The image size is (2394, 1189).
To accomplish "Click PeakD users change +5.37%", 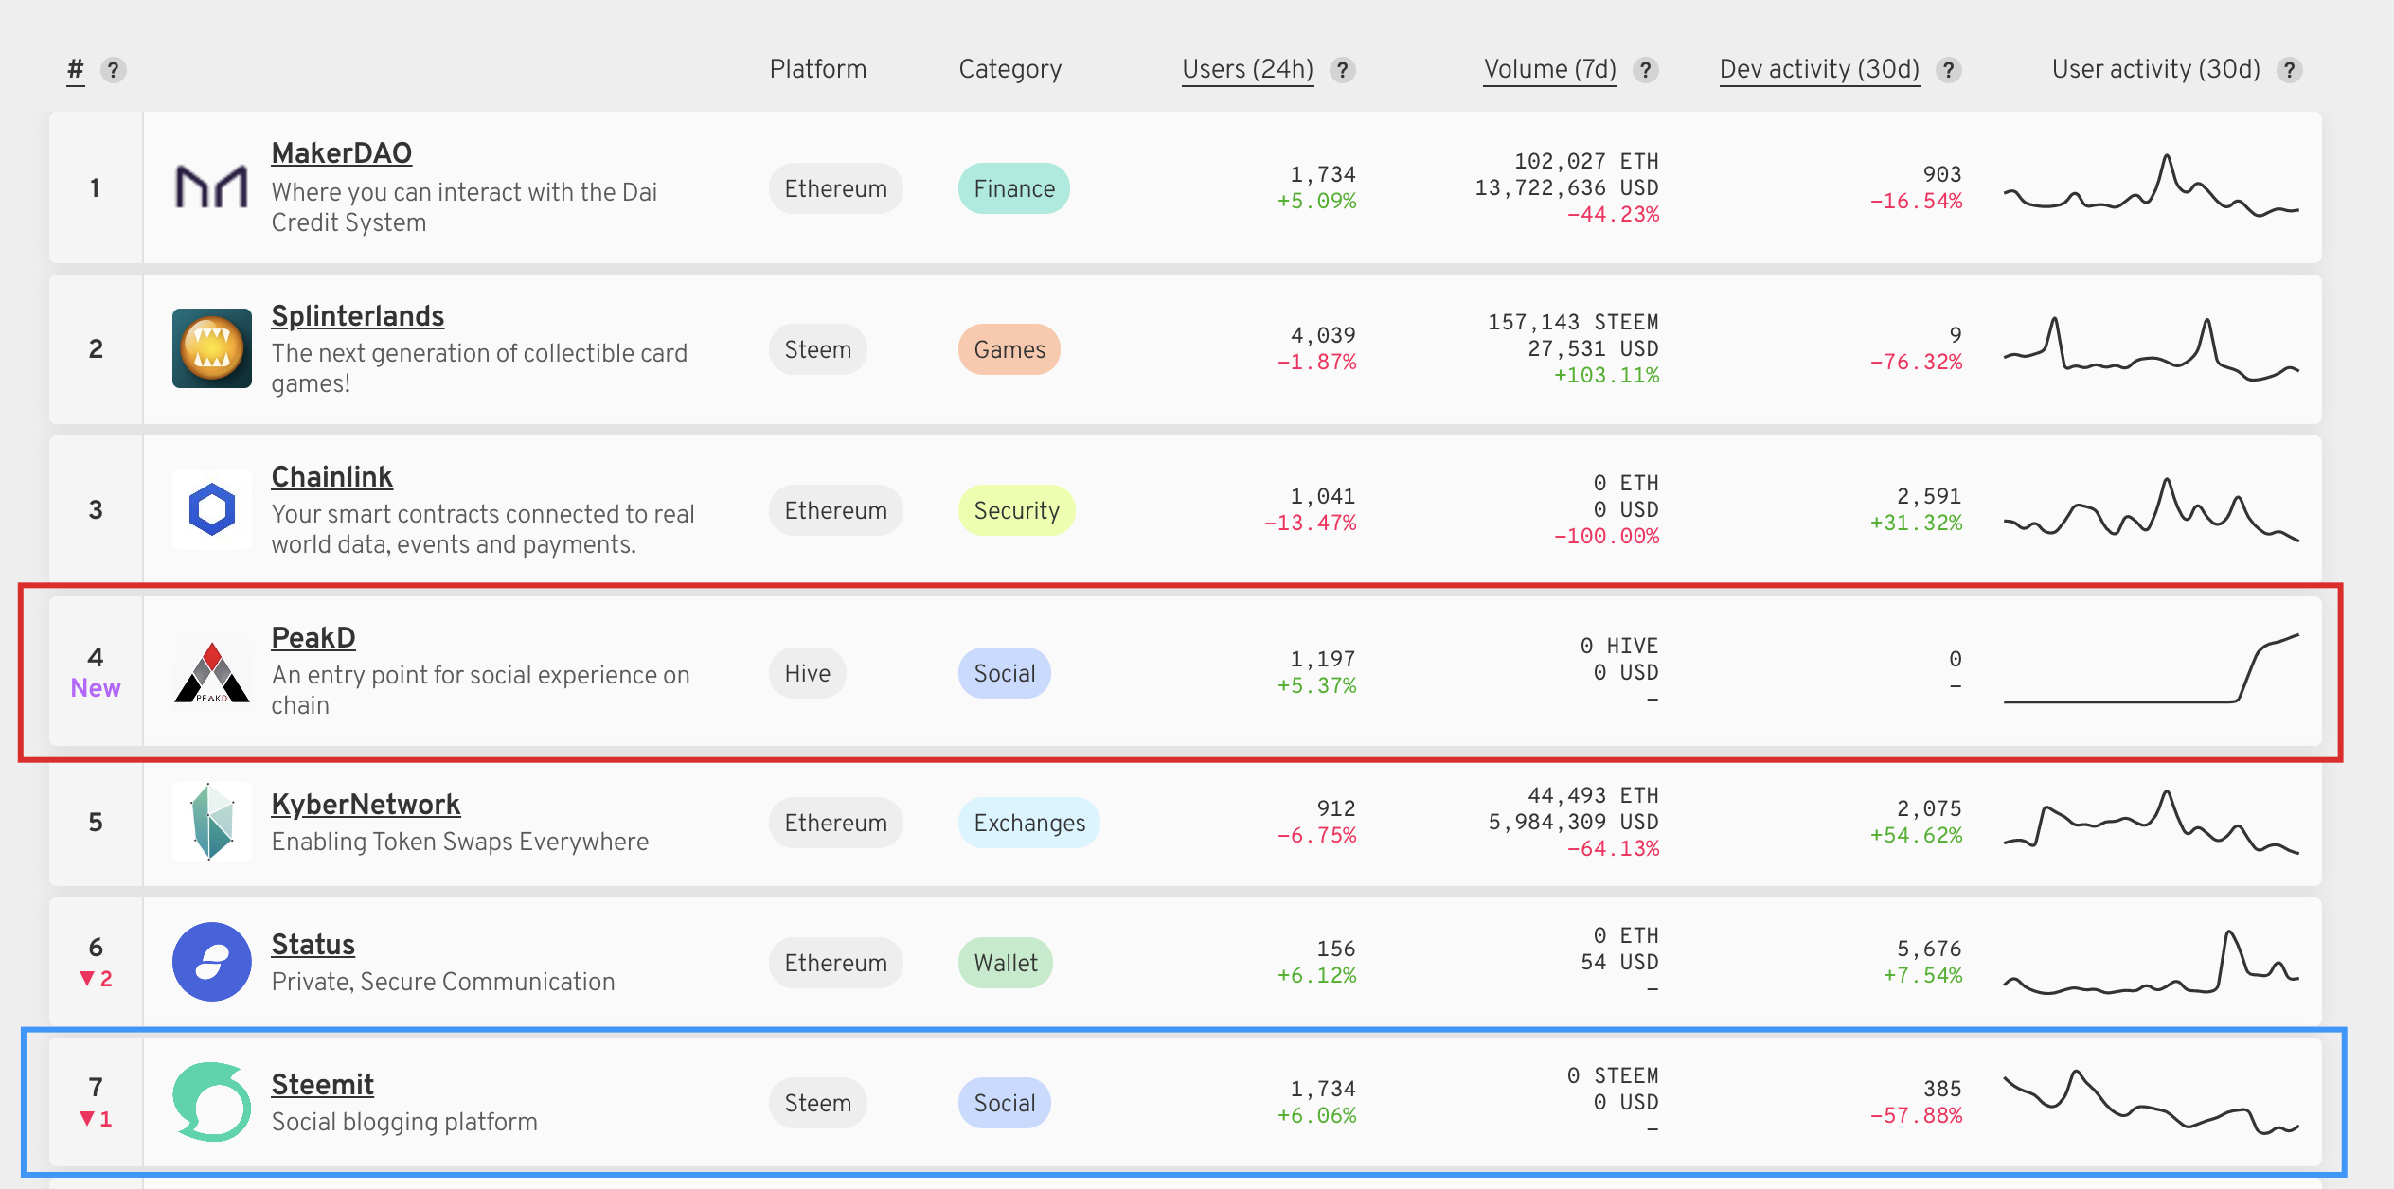I will point(1317,685).
